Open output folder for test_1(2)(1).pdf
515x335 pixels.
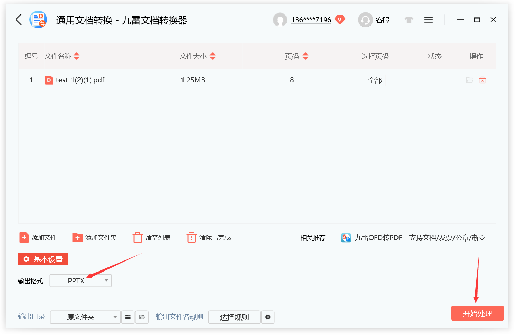click(469, 80)
